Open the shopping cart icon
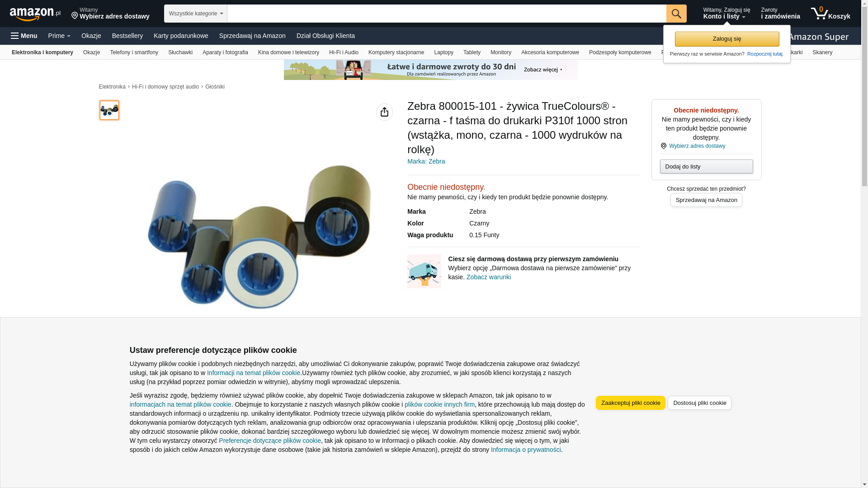Viewport: 868px width, 488px height. click(x=830, y=14)
